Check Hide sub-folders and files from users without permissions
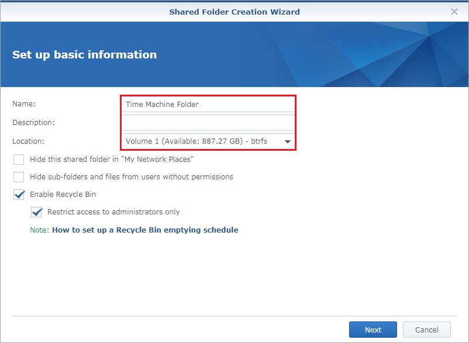469x343 pixels. click(19, 177)
